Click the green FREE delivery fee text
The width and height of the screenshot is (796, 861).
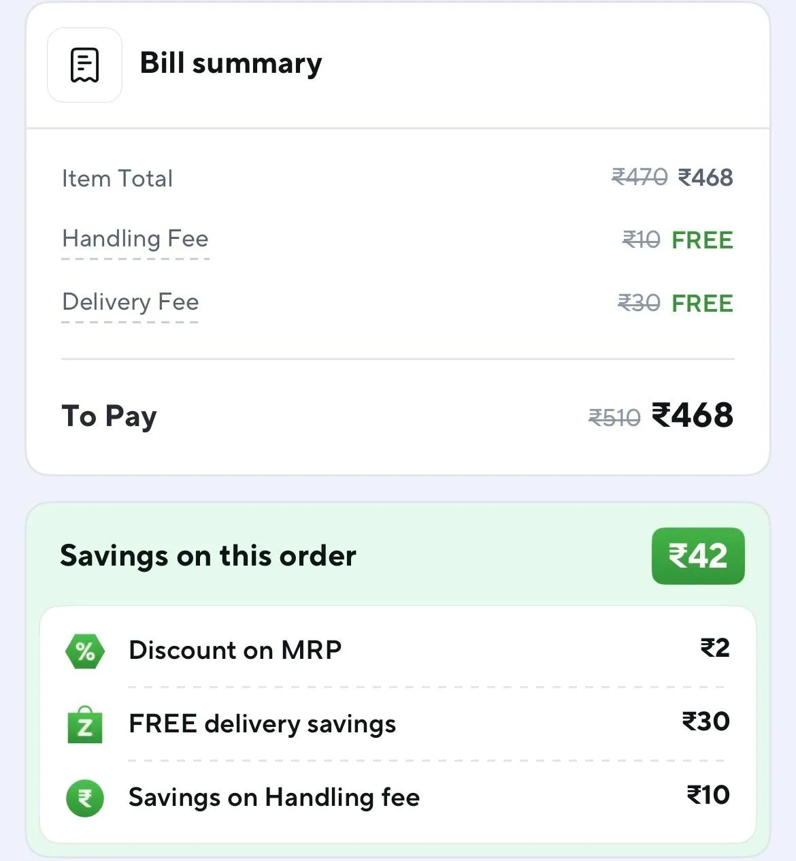pos(702,304)
